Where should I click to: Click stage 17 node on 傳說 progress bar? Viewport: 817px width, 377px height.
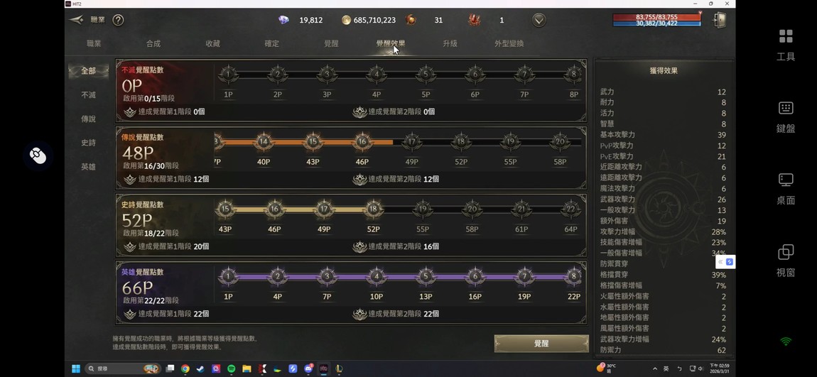point(411,141)
